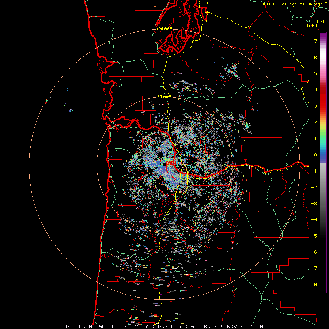This screenshot has height=329, width=329.
Task: Click the 100 NMI range ring label
Action: tap(164, 29)
